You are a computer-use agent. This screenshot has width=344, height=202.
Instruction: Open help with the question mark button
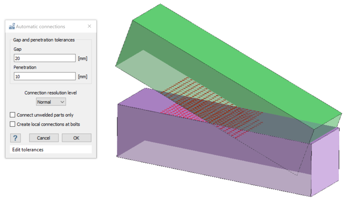tap(15, 138)
